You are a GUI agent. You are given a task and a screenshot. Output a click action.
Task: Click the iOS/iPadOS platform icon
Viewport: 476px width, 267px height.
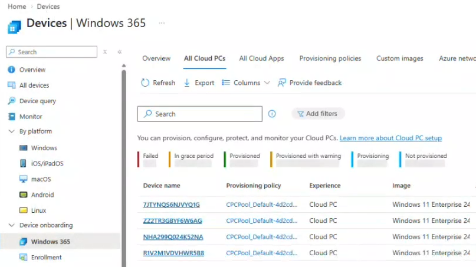click(x=23, y=163)
